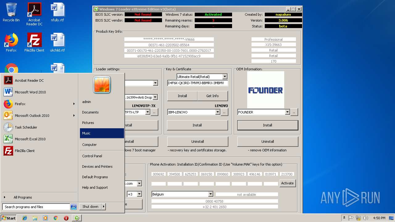Click the product key input field

tap(197, 83)
